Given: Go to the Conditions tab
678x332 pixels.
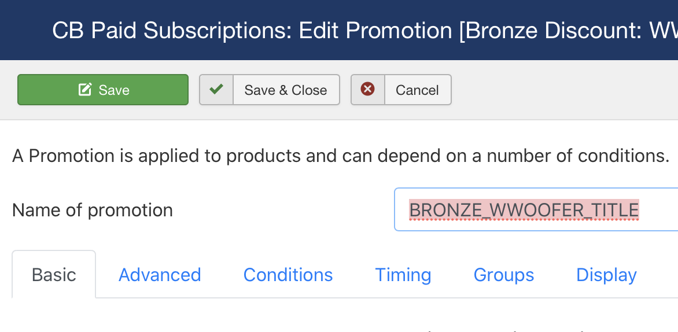Looking at the screenshot, I should [x=288, y=275].
